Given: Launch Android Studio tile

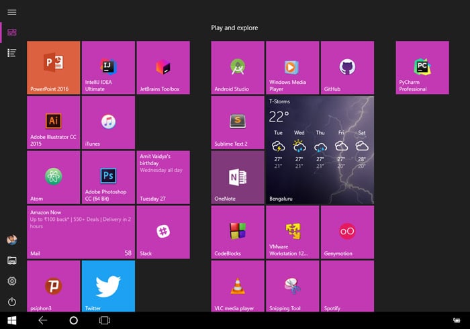Looking at the screenshot, I should pos(238,68).
